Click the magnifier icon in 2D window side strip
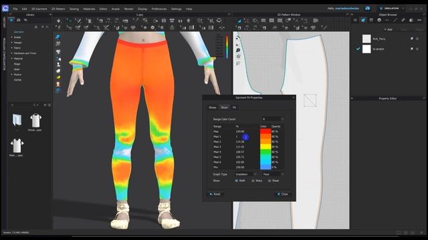 (x=238, y=51)
